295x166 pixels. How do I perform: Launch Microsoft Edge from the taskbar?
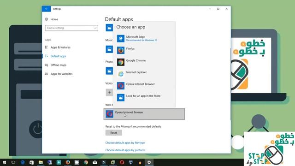[23, 162]
